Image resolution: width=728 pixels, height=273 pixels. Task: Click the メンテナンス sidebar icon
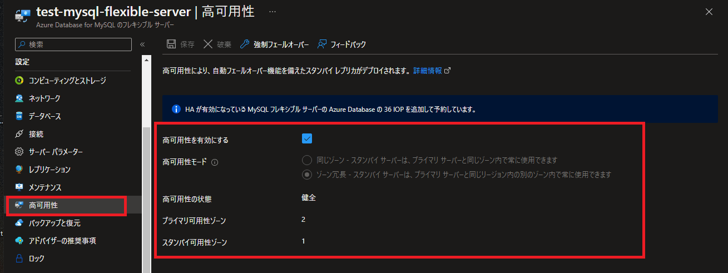tap(19, 187)
